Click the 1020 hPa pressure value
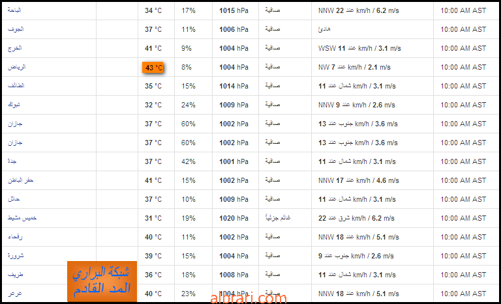This screenshot has width=501, height=304. tap(234, 218)
